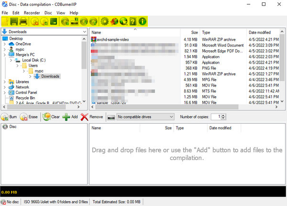This screenshot has width=287, height=206.
Task: Save the compilation using the floppy disk icon
Action: (x=14, y=22)
